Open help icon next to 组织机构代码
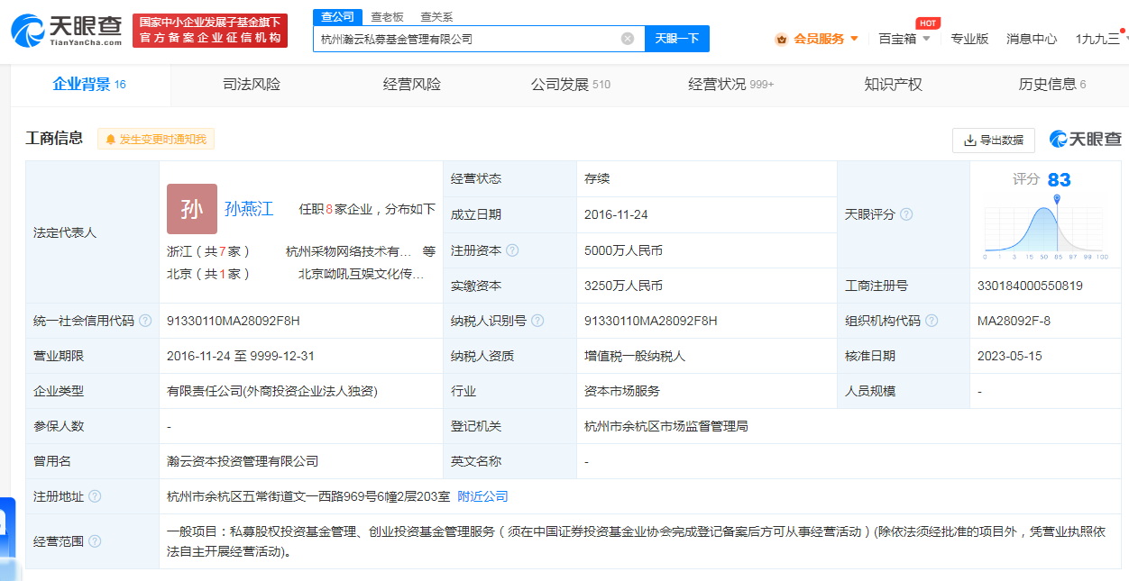Screen dimensions: 1129x581 (932, 321)
